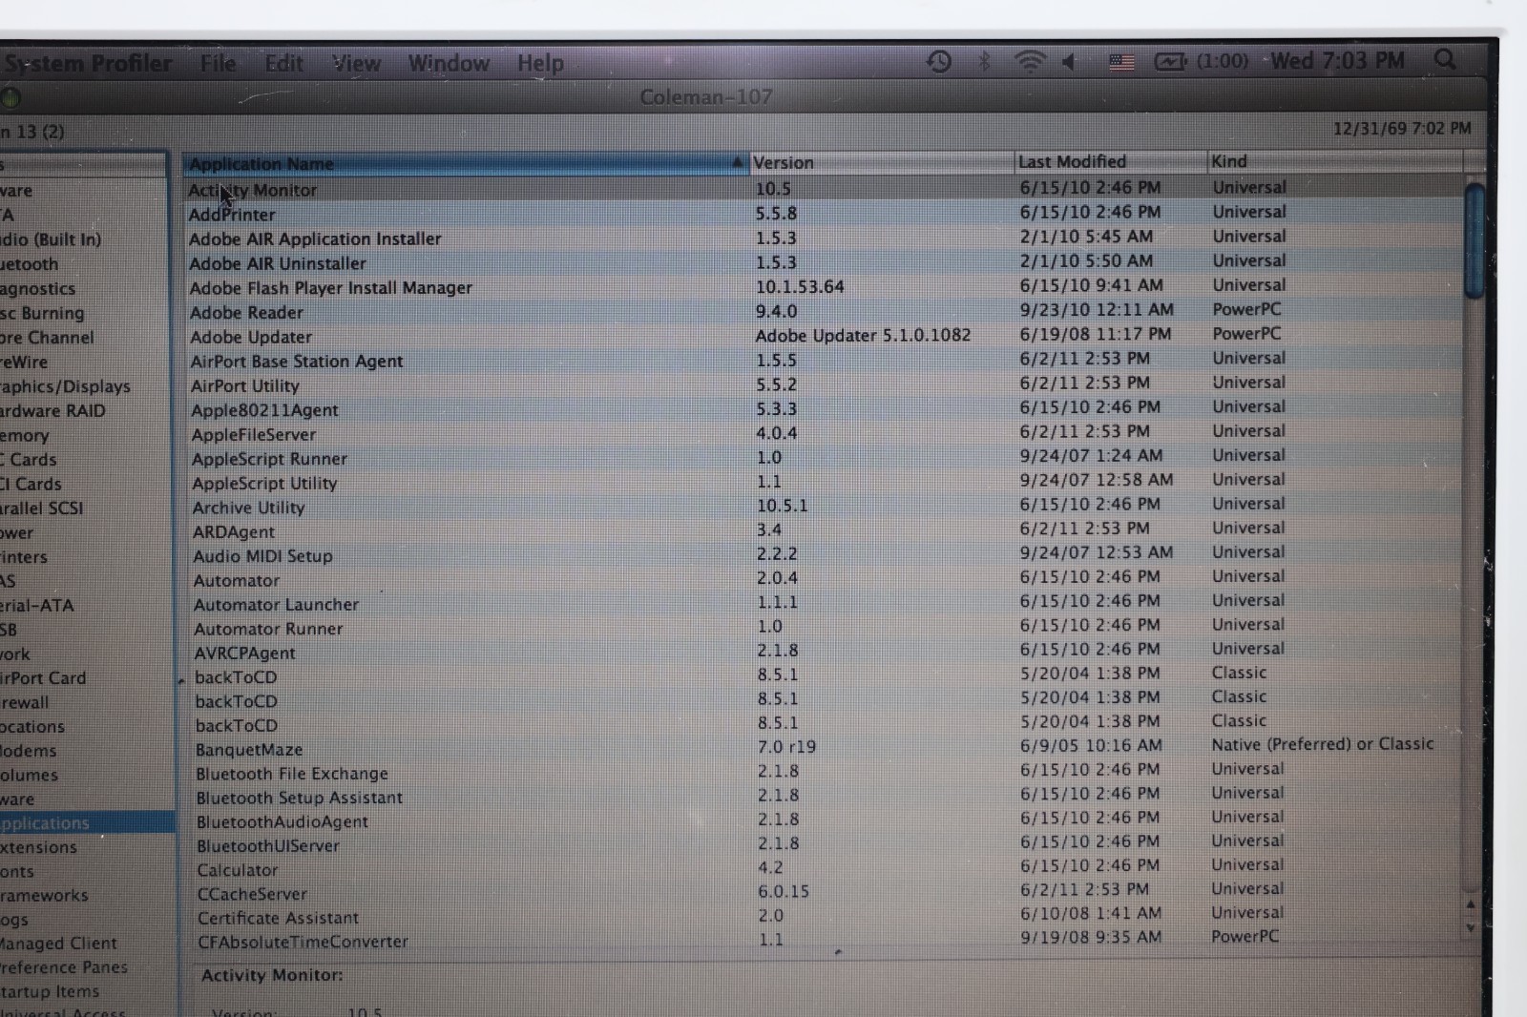
Task: Open the Edit menu
Action: (283, 64)
